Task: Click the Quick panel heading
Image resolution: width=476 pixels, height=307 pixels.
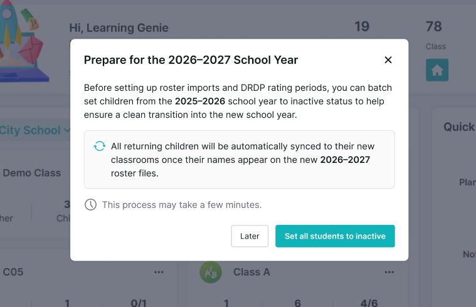Action: click(x=459, y=127)
